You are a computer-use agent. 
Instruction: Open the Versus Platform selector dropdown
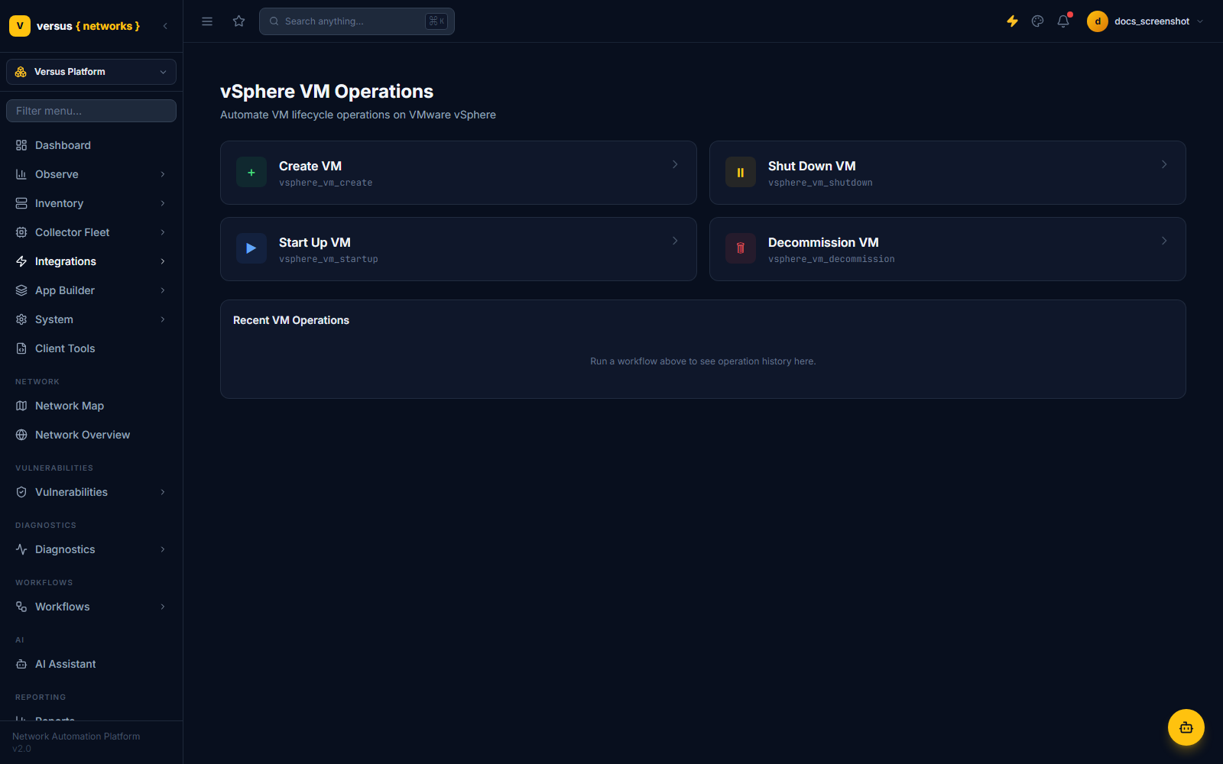pos(91,72)
